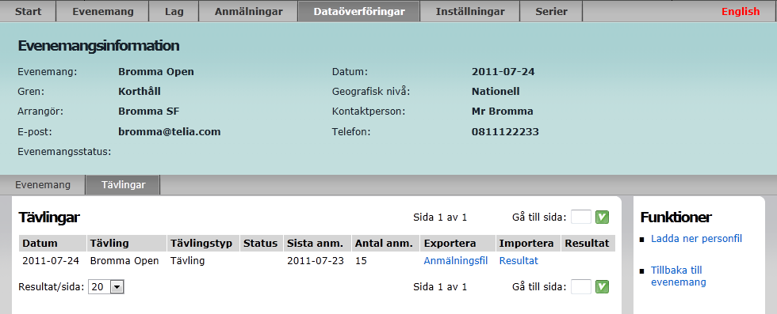This screenshot has height=314, width=777.
Task: Click the top green checkmark go-to-page icon
Action: (602, 217)
